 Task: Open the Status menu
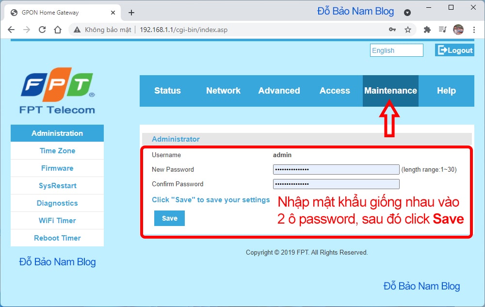[167, 91]
